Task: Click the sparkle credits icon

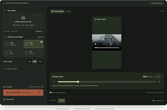Action: (x=4, y=87)
